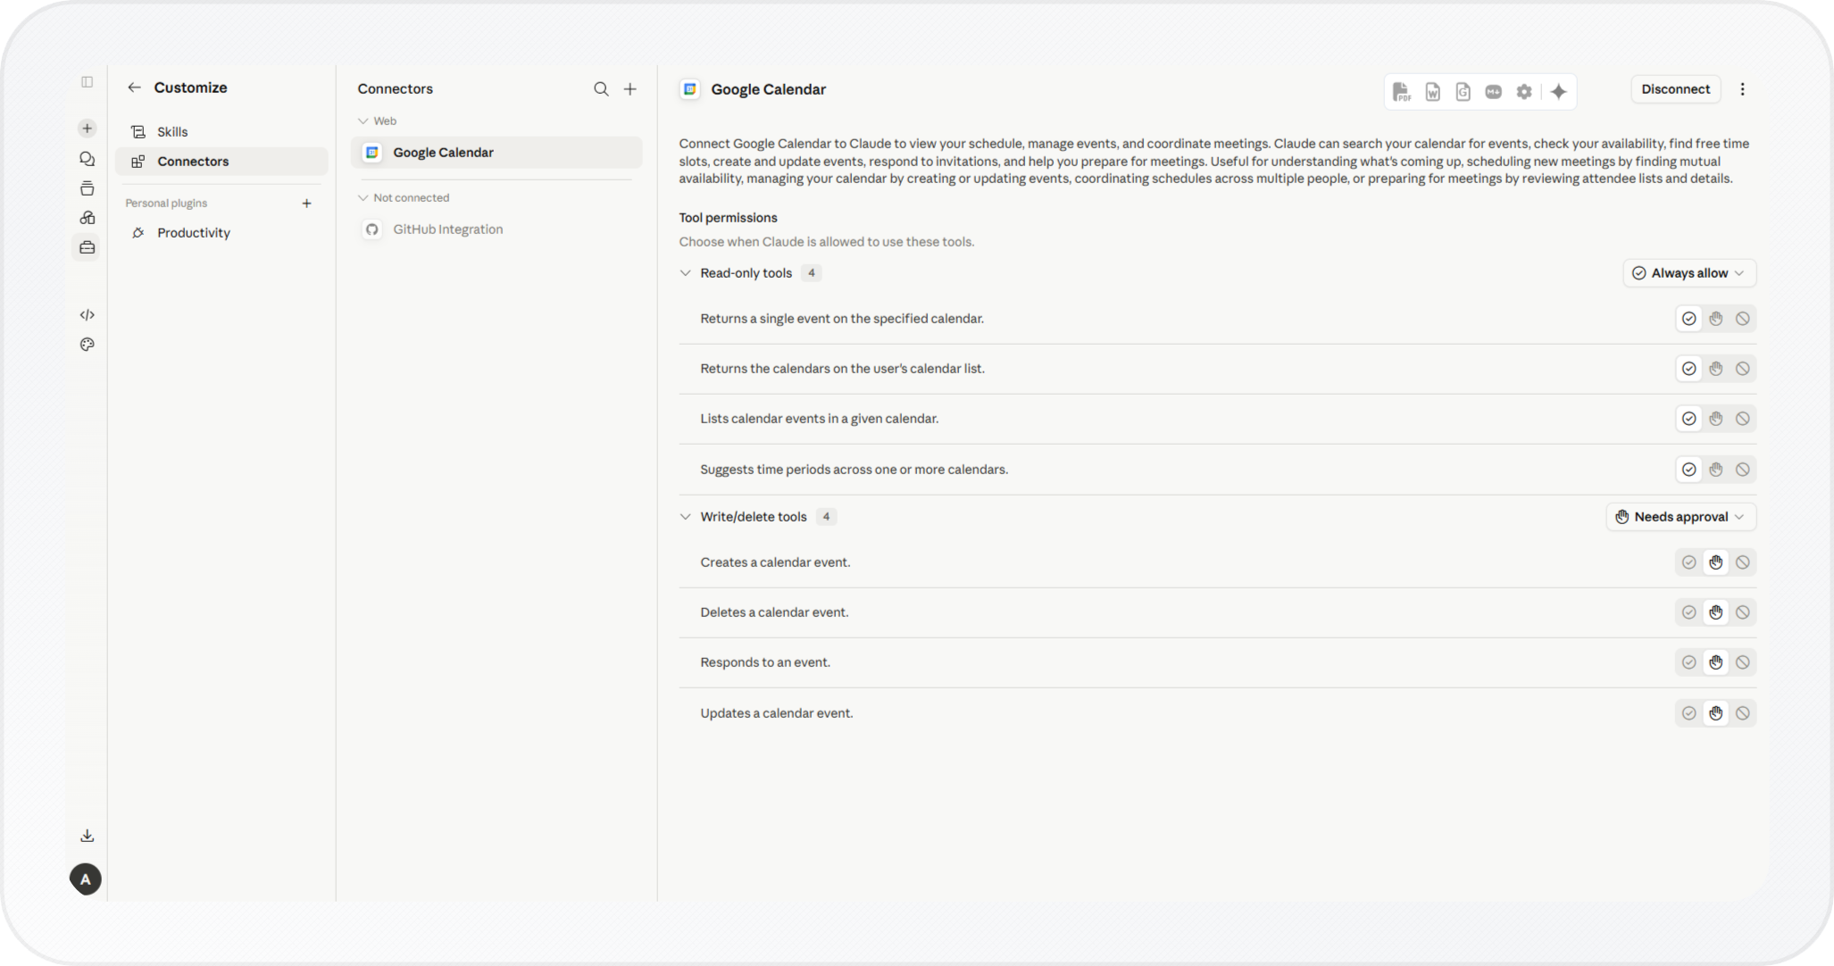Set 'Returns the calendars' to always allow
The width and height of the screenshot is (1834, 966).
pos(1688,369)
